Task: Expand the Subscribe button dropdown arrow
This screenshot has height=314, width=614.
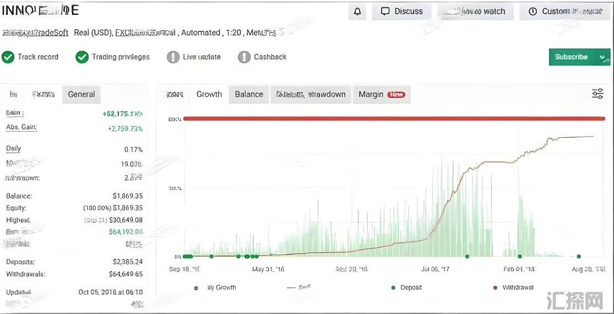Action: (x=603, y=57)
